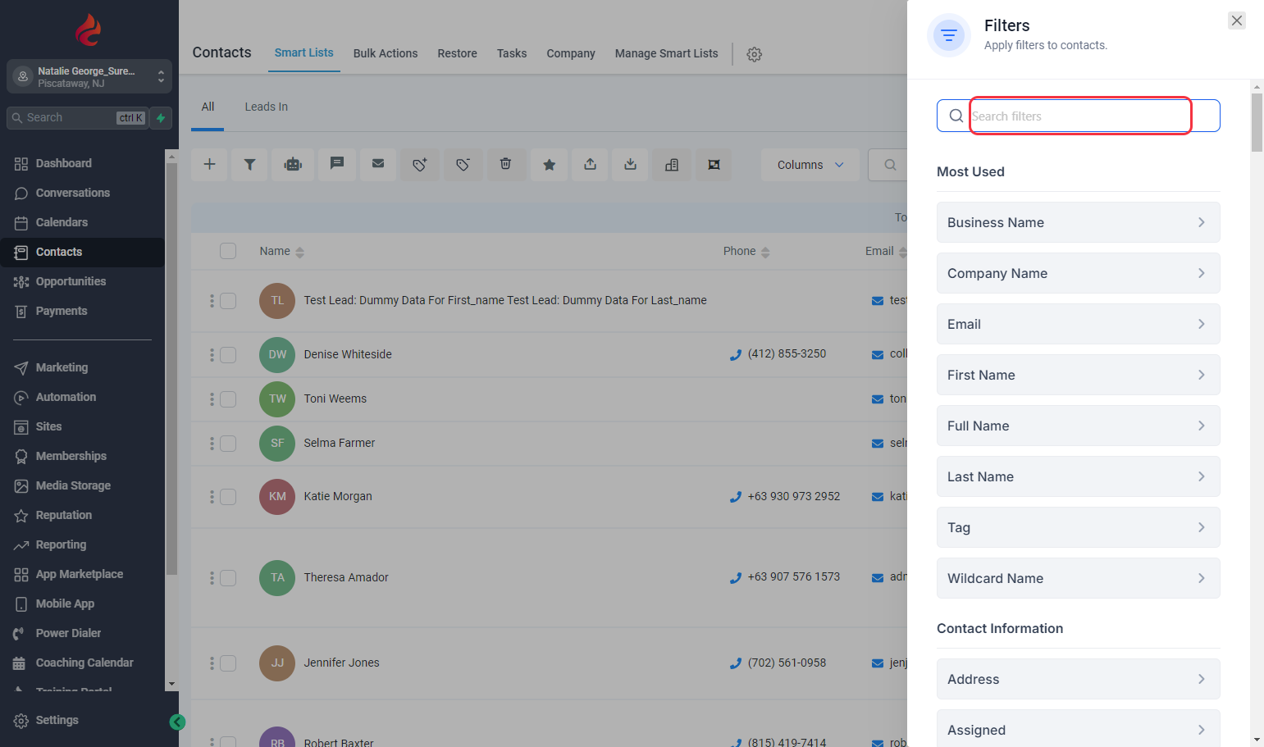Image resolution: width=1264 pixels, height=747 pixels.
Task: Click the export upload arrow icon
Action: [x=590, y=165]
